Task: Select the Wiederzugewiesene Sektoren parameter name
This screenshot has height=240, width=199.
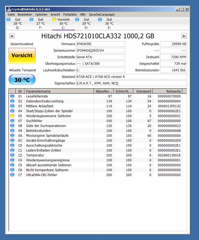Action: click(49, 116)
